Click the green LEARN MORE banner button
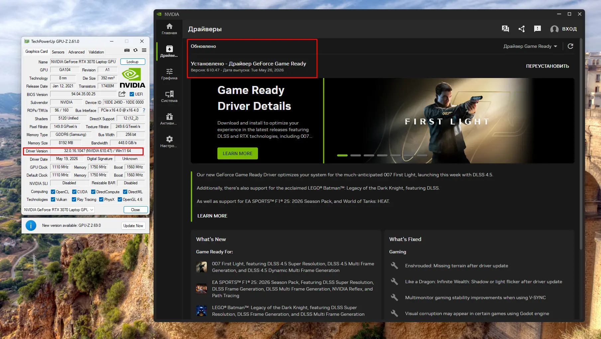The height and width of the screenshot is (339, 601). pyautogui.click(x=238, y=153)
